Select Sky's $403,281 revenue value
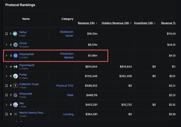Image resolution: width=181 pixels, height=127 pixels. point(91,105)
